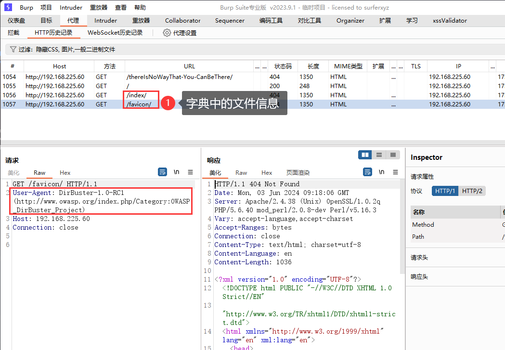This screenshot has width=505, height=350.
Task: Toggle \n non-printable characters in request panel
Action: (x=177, y=172)
